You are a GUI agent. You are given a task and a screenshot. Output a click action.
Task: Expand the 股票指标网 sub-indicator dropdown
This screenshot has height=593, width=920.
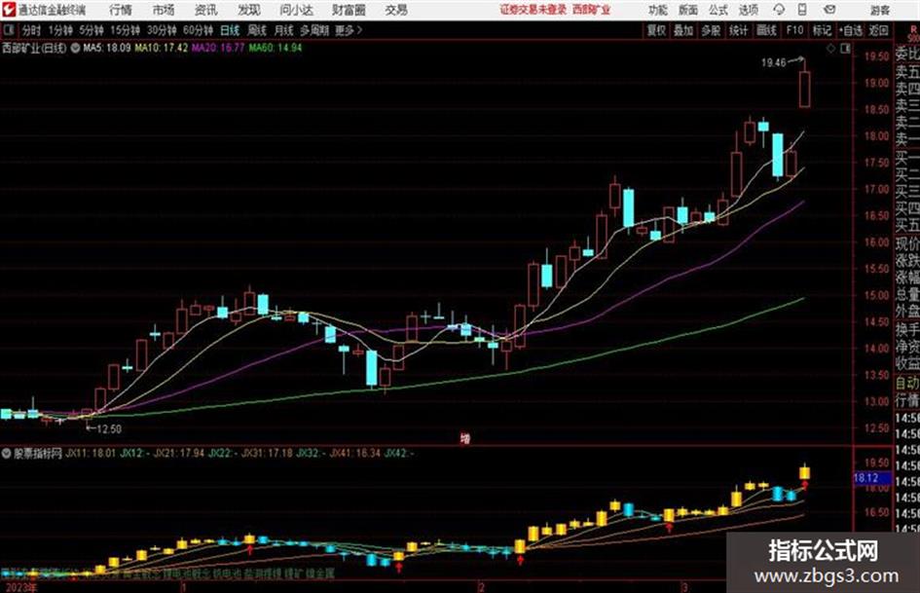[x=7, y=453]
